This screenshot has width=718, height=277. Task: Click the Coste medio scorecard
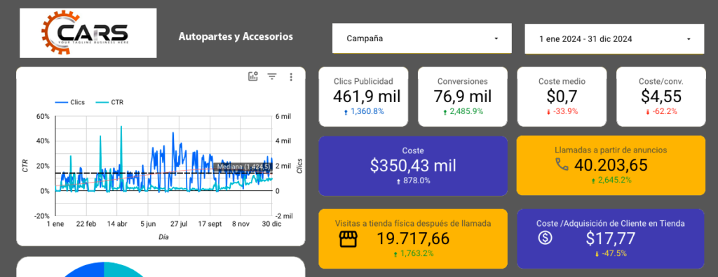coord(562,97)
